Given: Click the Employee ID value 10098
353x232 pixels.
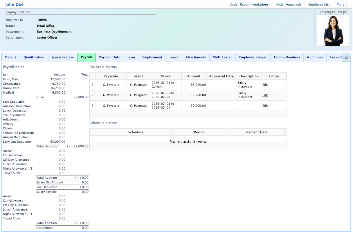Looking at the screenshot, I should coord(42,20).
